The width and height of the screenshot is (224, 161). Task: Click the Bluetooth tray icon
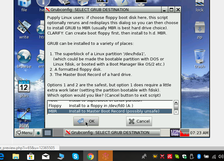coord(199,156)
